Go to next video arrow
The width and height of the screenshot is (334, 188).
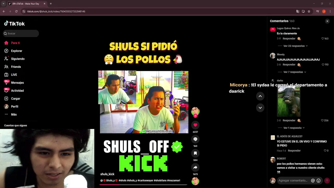[260, 108]
